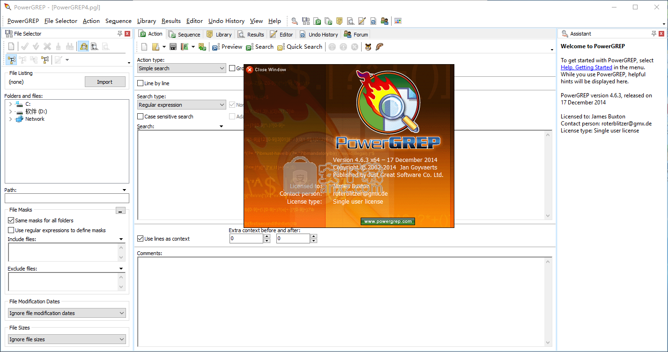Uncheck Use lines as context
The image size is (668, 352).
pos(140,239)
